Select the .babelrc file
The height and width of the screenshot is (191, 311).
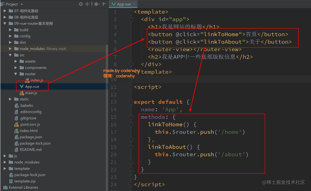tap(26, 106)
